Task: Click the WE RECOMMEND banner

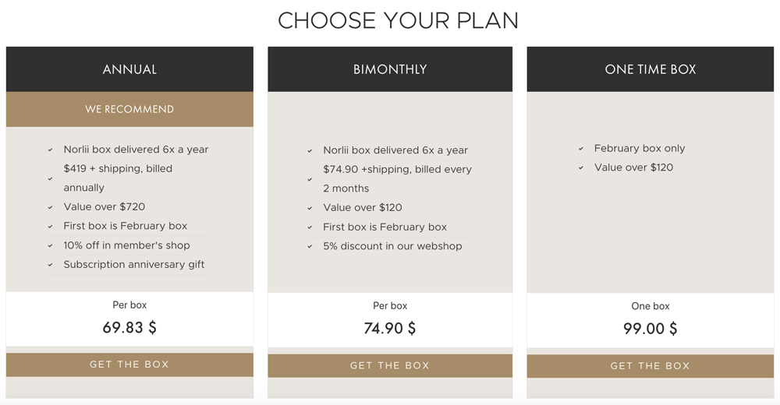Action: pos(129,109)
